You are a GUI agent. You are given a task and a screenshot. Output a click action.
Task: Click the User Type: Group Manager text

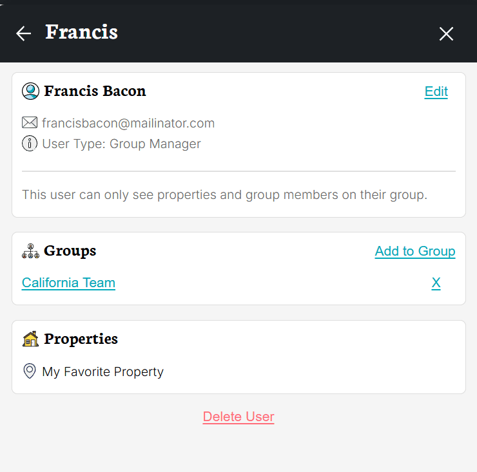[x=121, y=144]
